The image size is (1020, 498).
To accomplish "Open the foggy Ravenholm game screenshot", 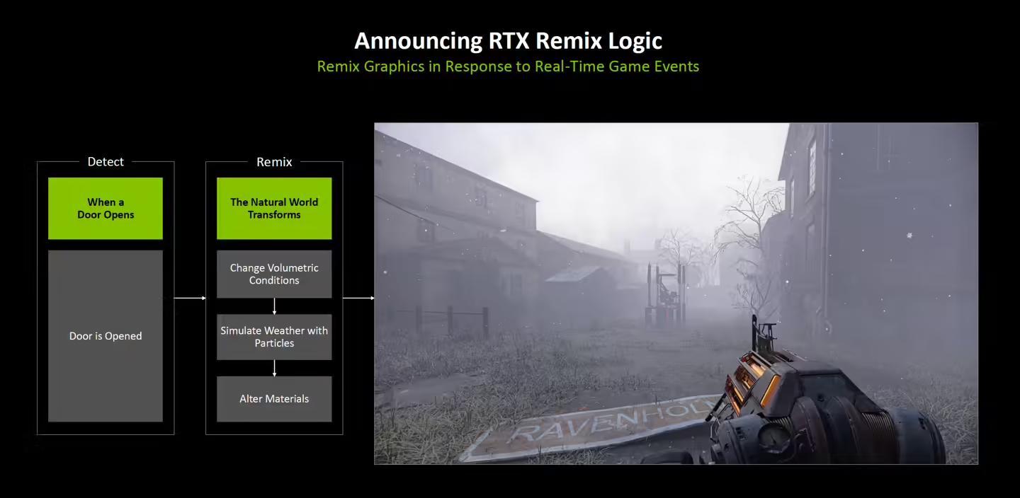I will coord(676,294).
